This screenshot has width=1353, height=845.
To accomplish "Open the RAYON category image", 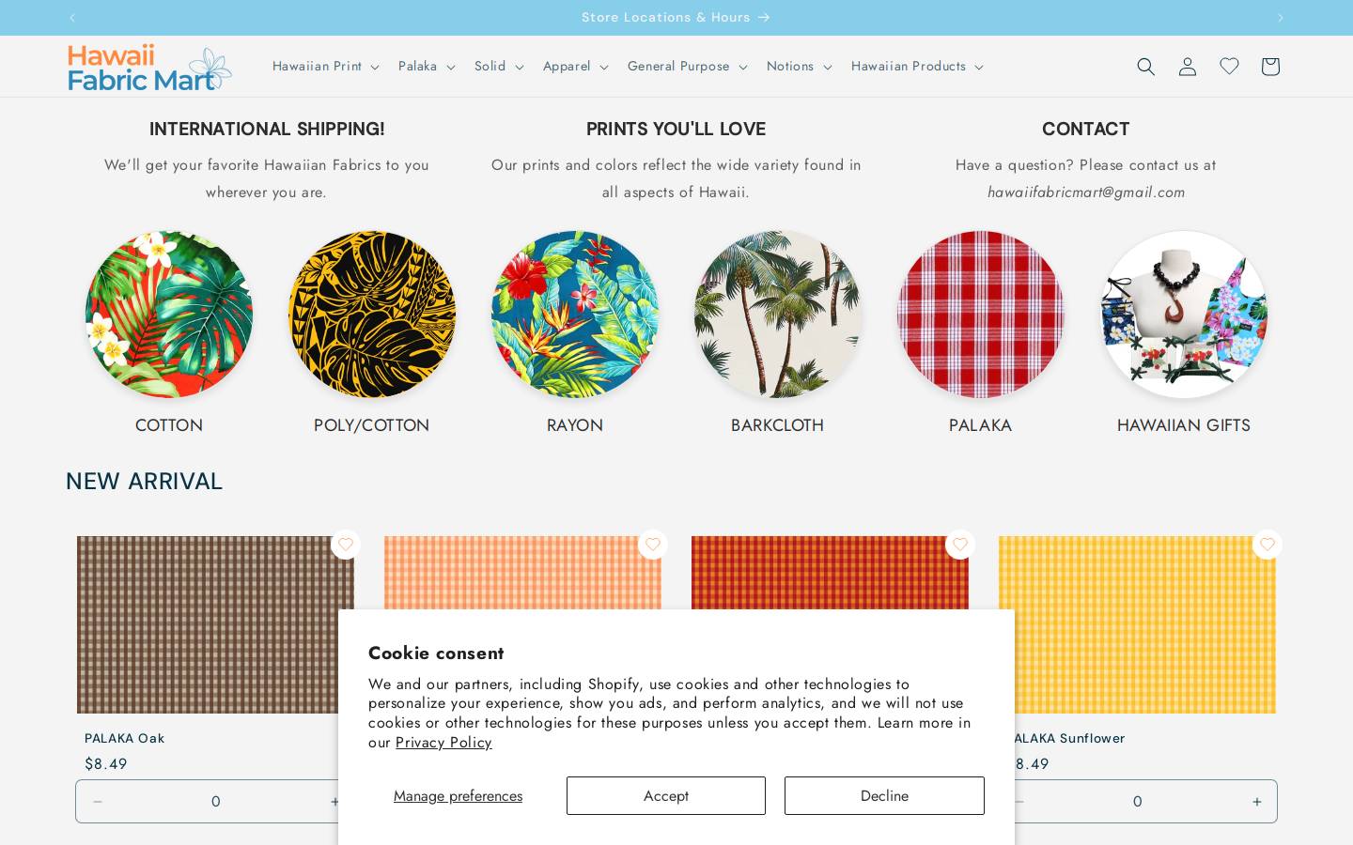I will pos(575,315).
